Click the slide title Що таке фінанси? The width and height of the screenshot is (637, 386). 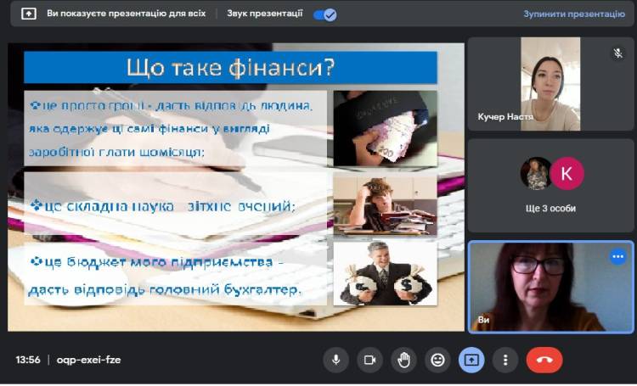coord(230,68)
